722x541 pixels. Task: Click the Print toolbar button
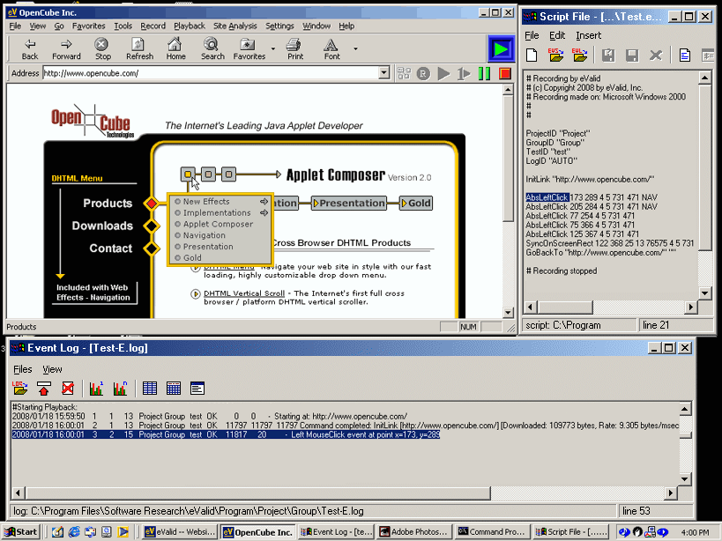(295, 49)
